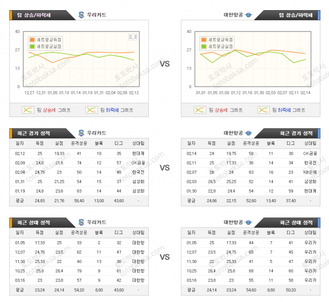Click orange 세트평균득점 swatch in Woori Card chart
Screen dimensions: 329x302
pyautogui.click(x=32, y=40)
